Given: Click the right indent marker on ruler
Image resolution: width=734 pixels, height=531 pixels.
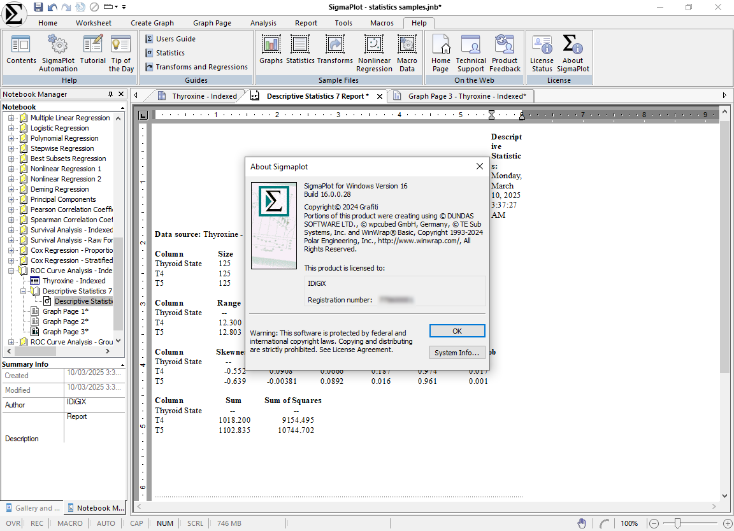Looking at the screenshot, I should click(522, 117).
